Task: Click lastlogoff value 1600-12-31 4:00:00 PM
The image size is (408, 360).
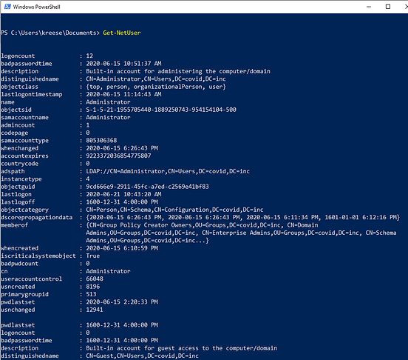Action: 122,202
